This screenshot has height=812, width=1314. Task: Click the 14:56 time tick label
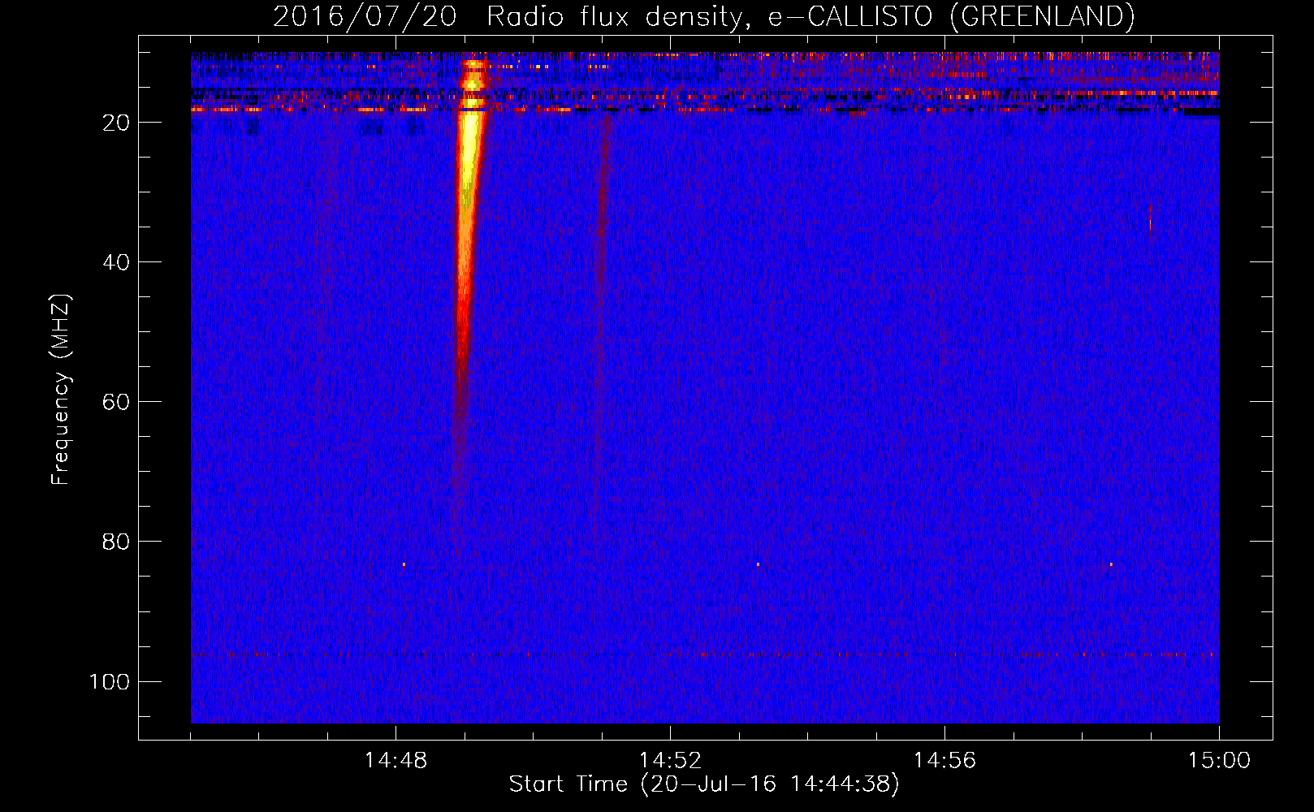[944, 761]
